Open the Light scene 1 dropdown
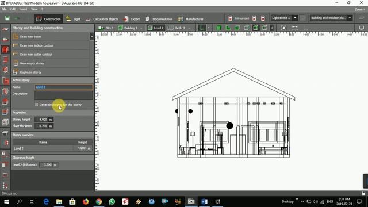The width and height of the screenshot is (368, 207). [x=284, y=18]
